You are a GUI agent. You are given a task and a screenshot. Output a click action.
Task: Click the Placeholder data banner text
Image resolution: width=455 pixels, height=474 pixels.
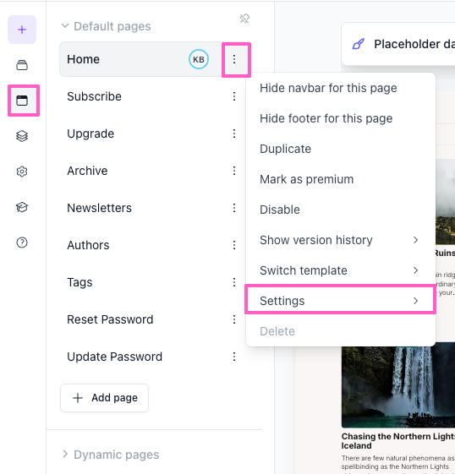pos(414,44)
